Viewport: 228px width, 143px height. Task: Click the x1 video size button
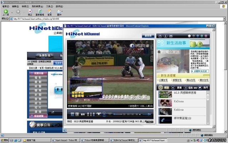(72, 114)
